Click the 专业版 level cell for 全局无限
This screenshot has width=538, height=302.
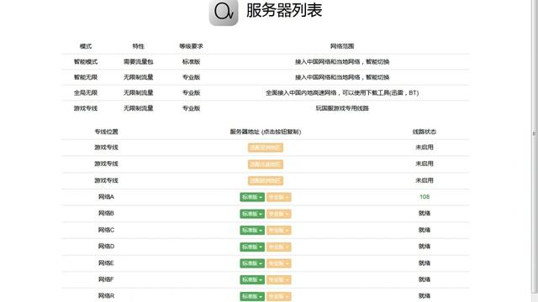(191, 92)
